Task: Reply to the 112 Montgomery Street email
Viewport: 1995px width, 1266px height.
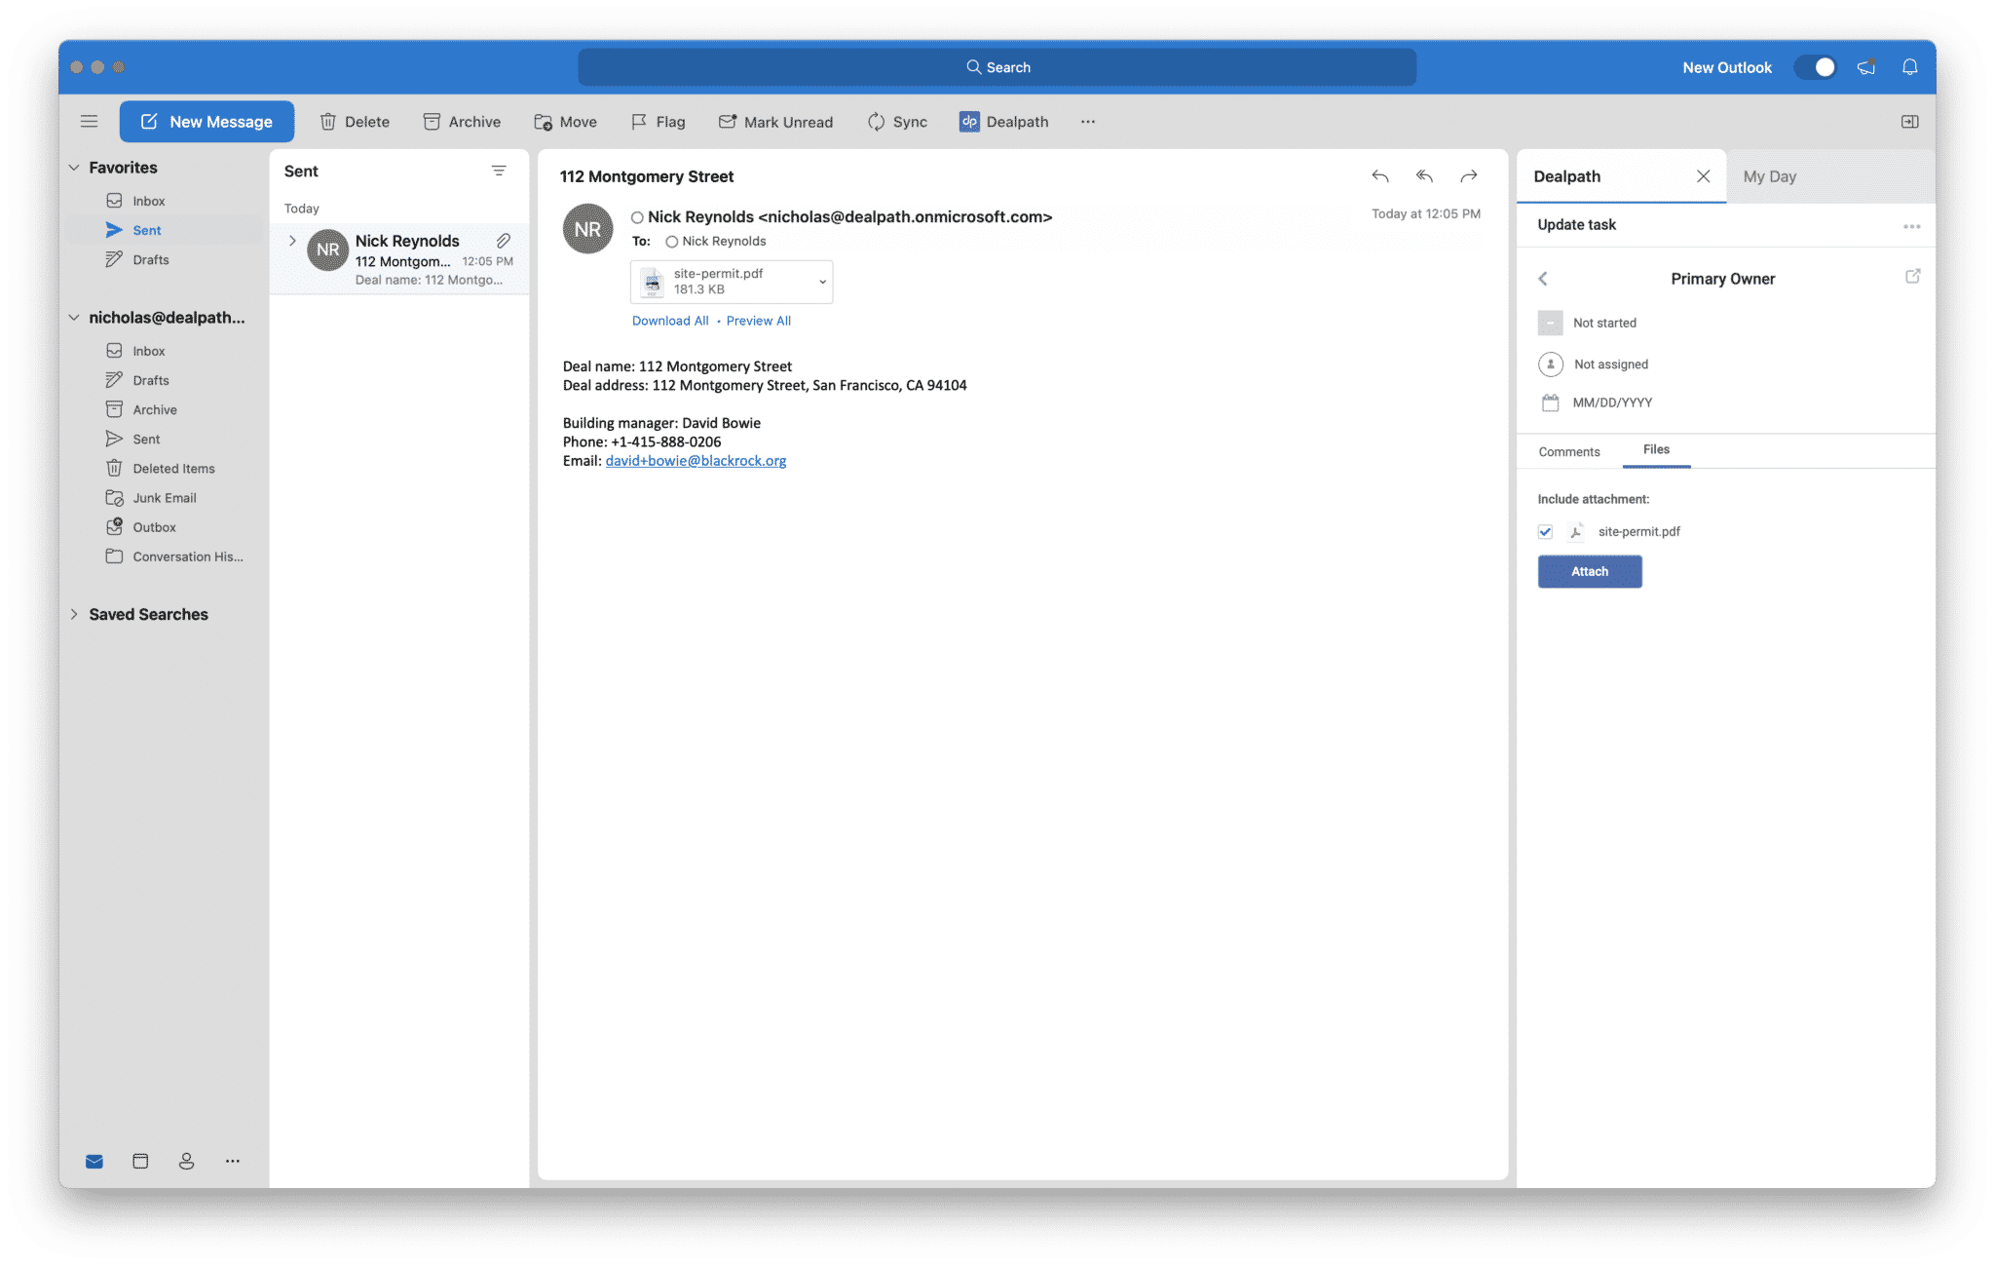Action: (x=1380, y=176)
